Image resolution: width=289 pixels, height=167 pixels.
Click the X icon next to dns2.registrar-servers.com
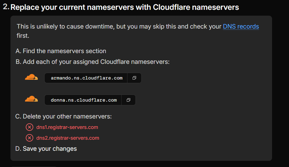[30, 138]
